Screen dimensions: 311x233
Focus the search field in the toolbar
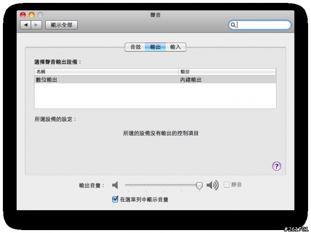[x=260, y=25]
